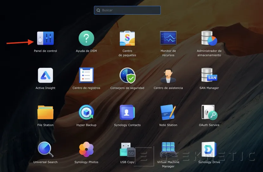Image resolution: width=263 pixels, height=172 pixels.
Task: Launch Synology Photos
Action: click(x=86, y=150)
